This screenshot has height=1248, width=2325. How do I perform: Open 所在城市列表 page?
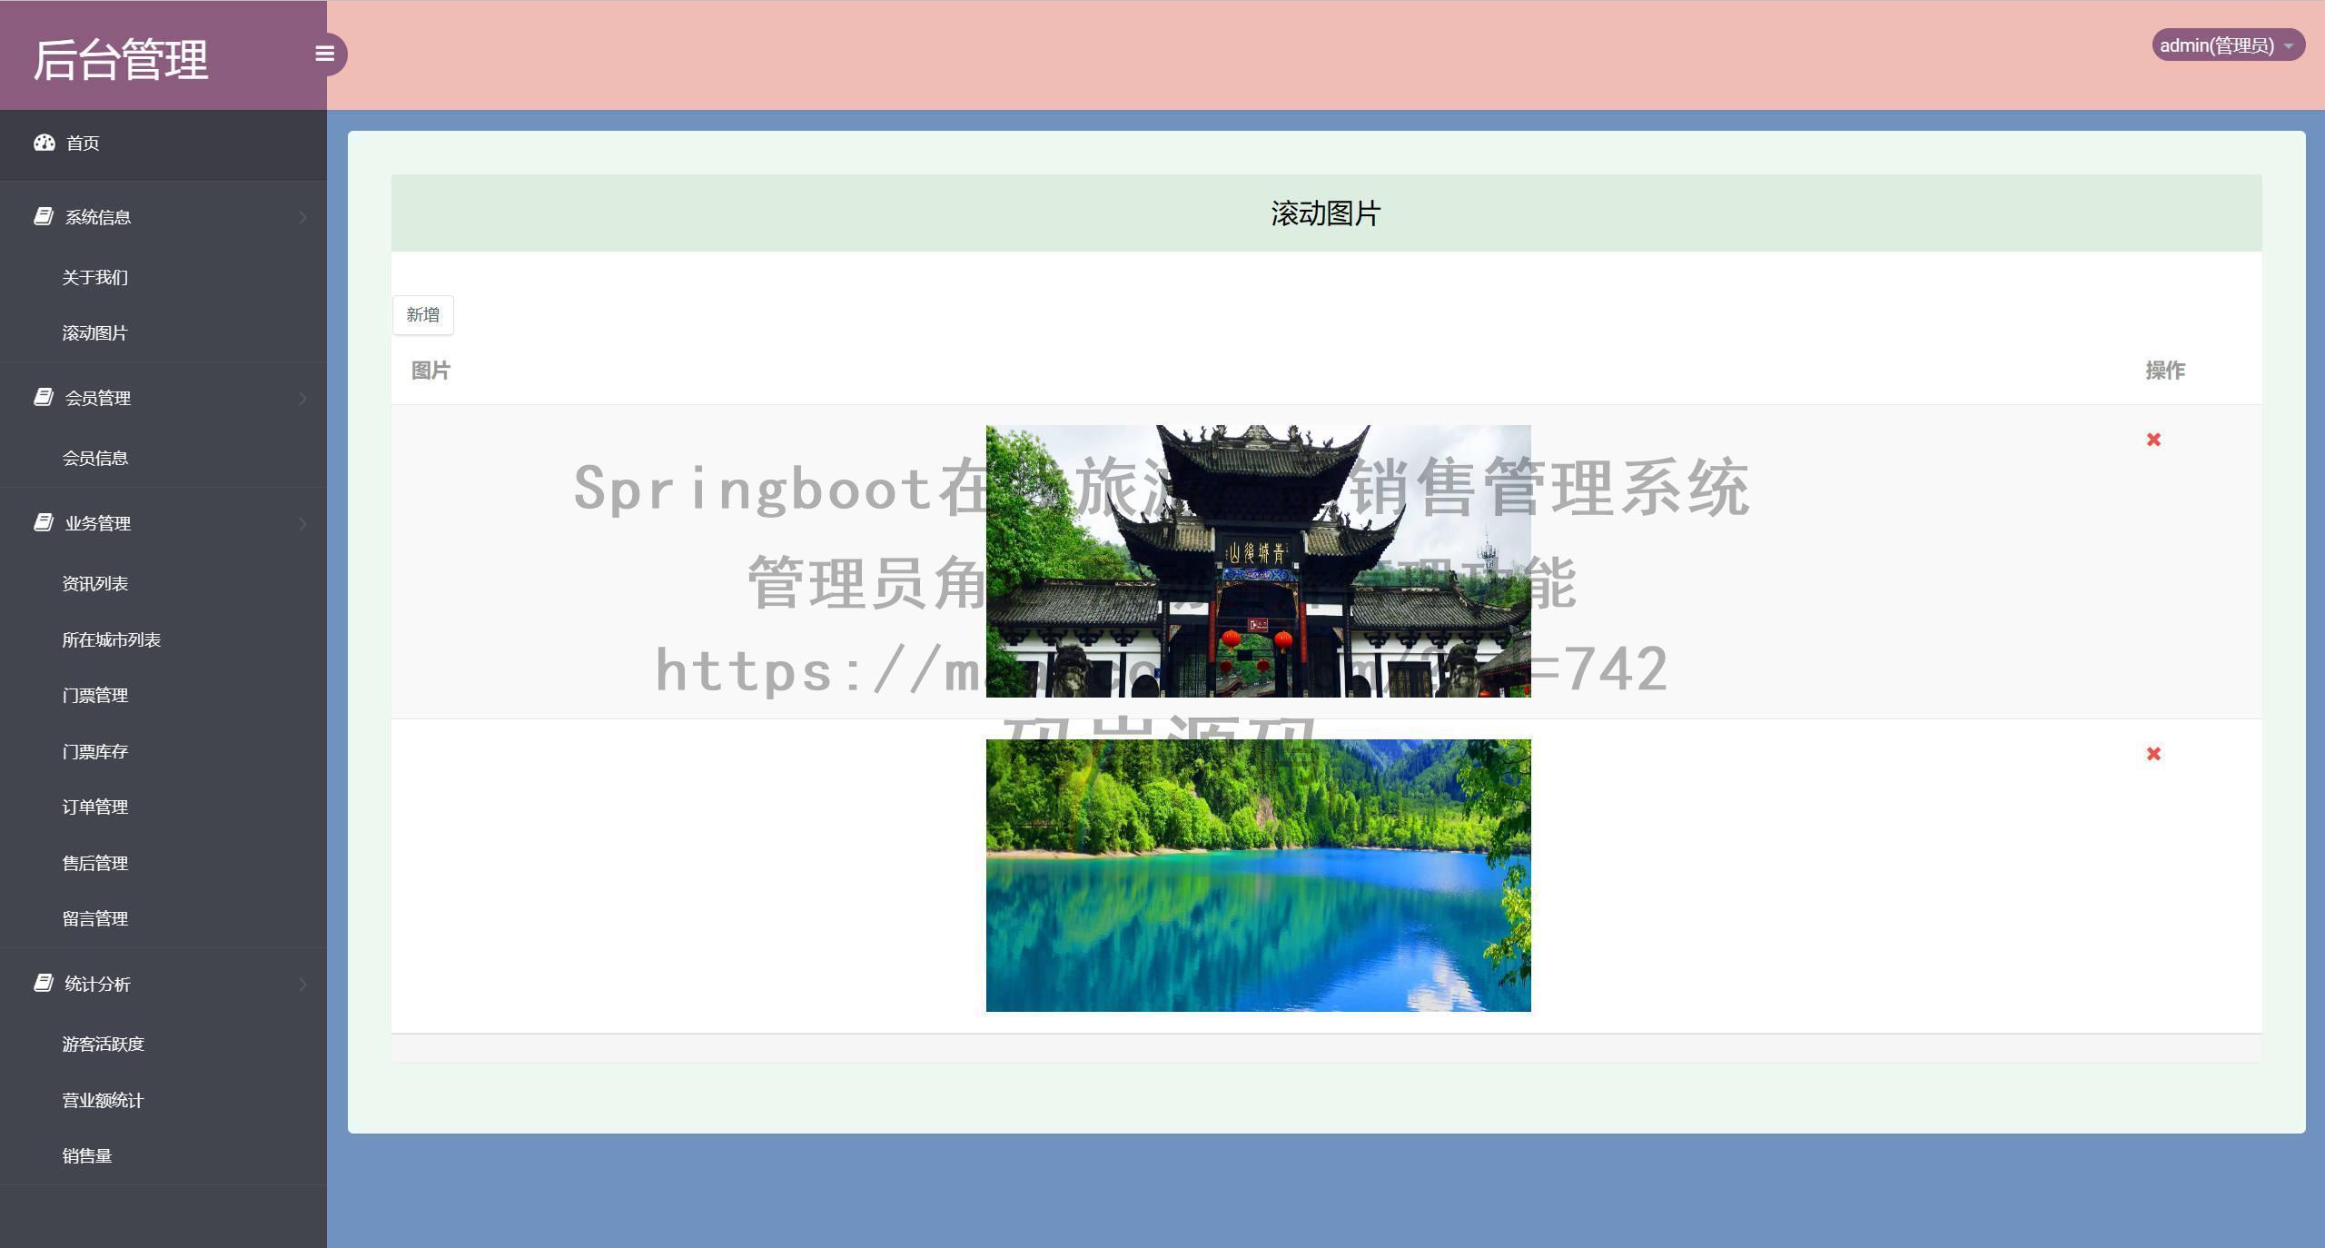click(111, 639)
